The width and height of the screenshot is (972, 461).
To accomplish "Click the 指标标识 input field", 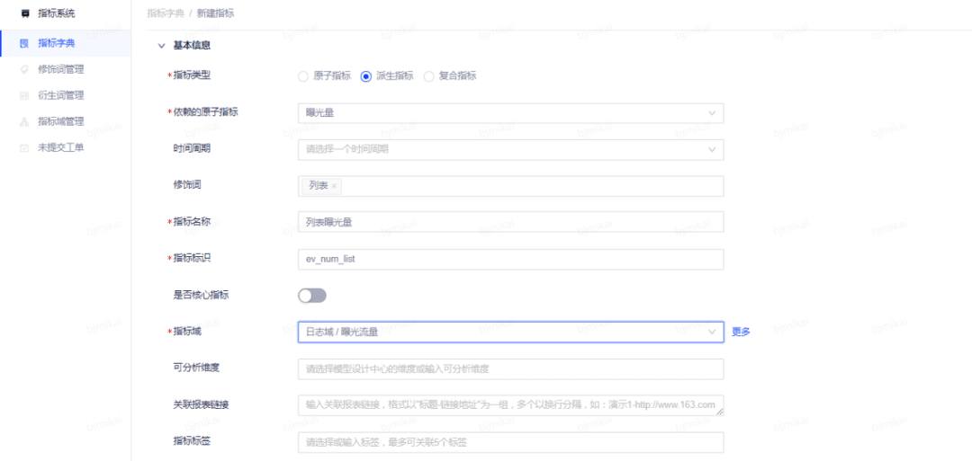I will coord(510,259).
